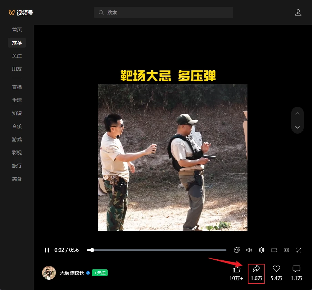Open the 影视 category
The height and width of the screenshot is (290, 312).
click(17, 153)
